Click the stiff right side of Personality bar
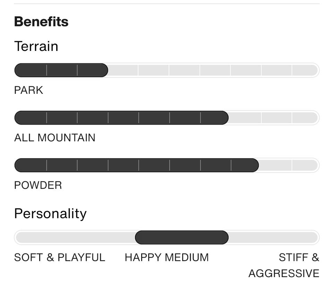 (273, 237)
